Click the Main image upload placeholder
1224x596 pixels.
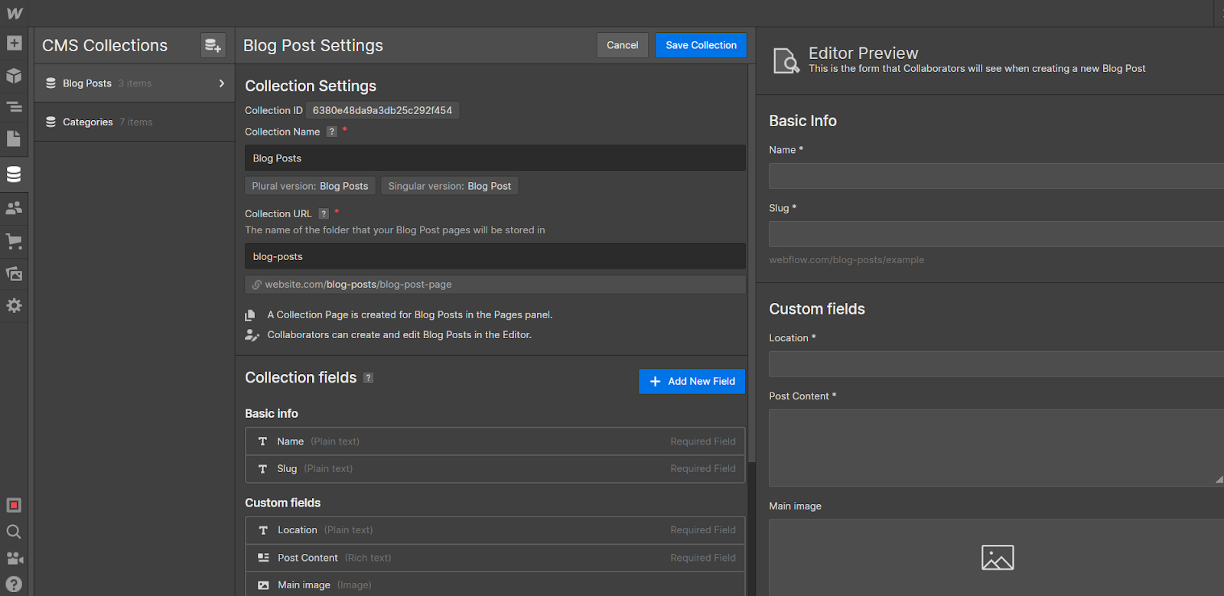pos(998,558)
